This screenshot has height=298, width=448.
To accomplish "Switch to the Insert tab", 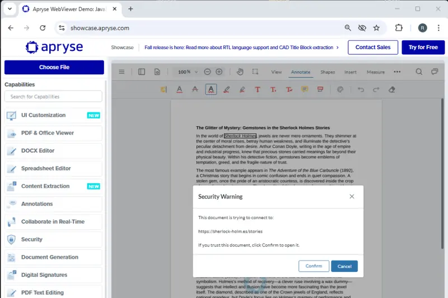I will pyautogui.click(x=351, y=72).
